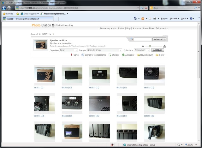This screenshot has height=148, width=202.
Task: Collapse the album panel top arrow
Action: [x=165, y=36]
